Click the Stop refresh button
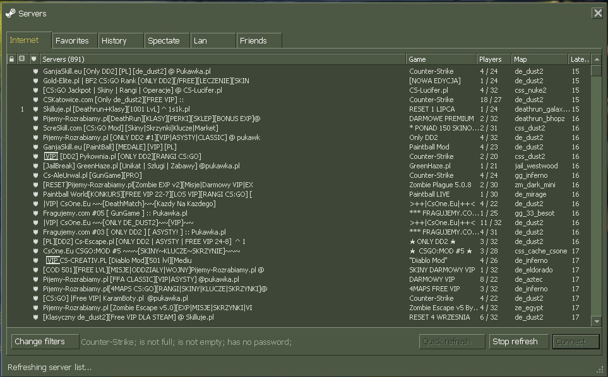608x377 pixels. (519, 342)
